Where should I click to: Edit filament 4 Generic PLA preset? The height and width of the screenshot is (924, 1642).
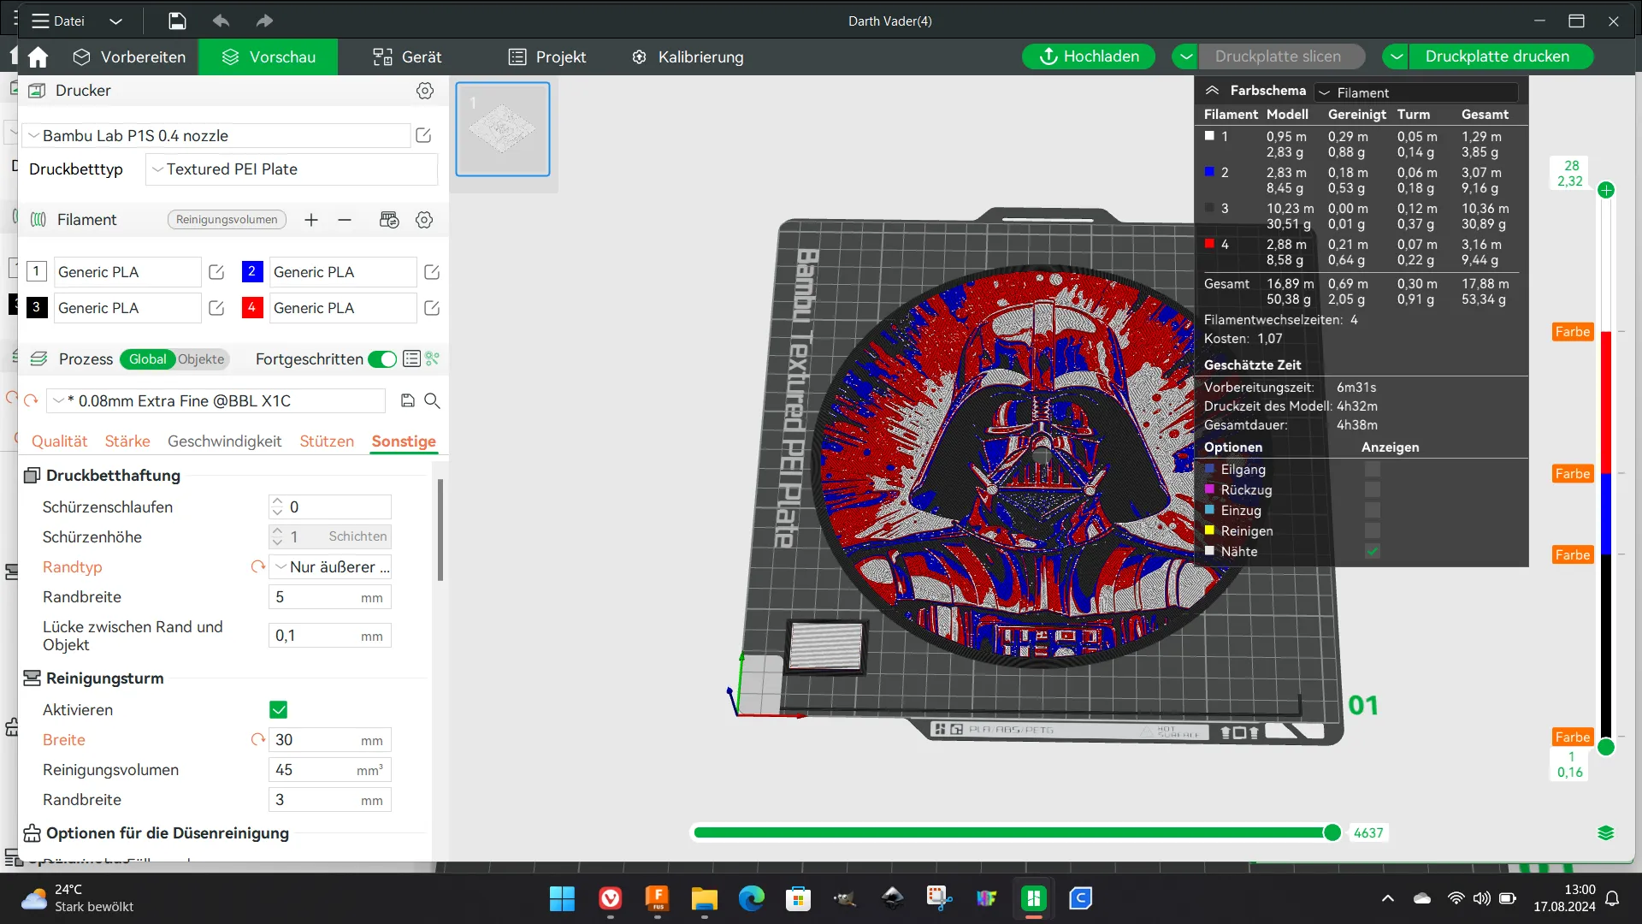(432, 308)
